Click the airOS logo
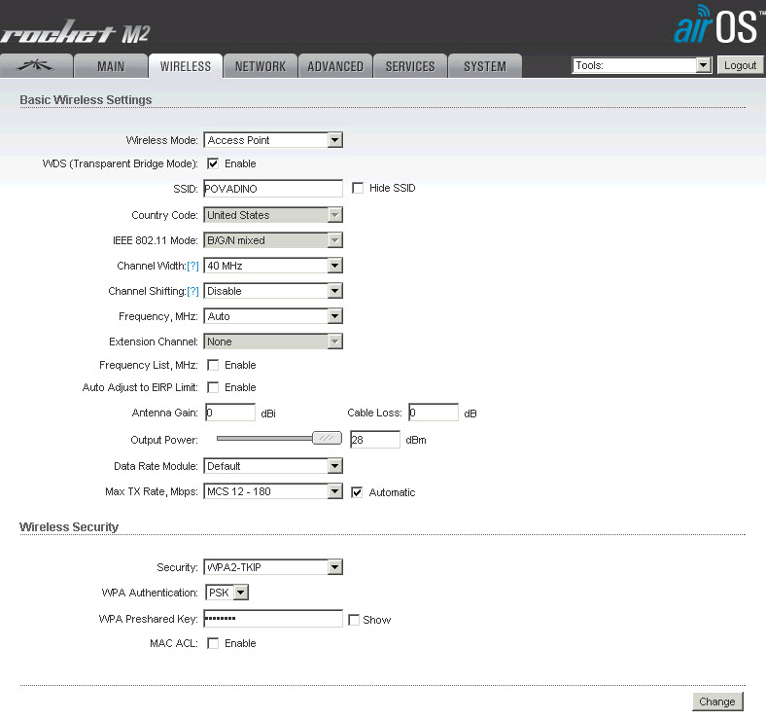The width and height of the screenshot is (766, 720). [x=714, y=26]
